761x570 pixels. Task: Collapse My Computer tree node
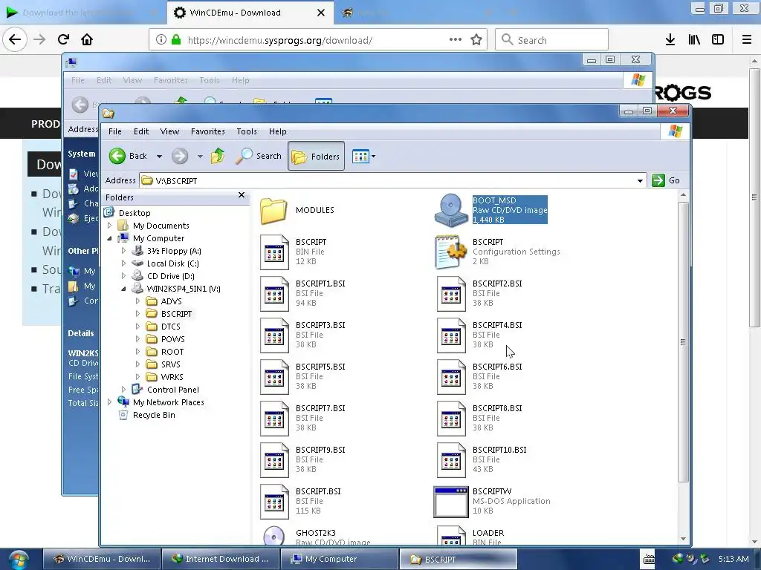pyautogui.click(x=109, y=238)
